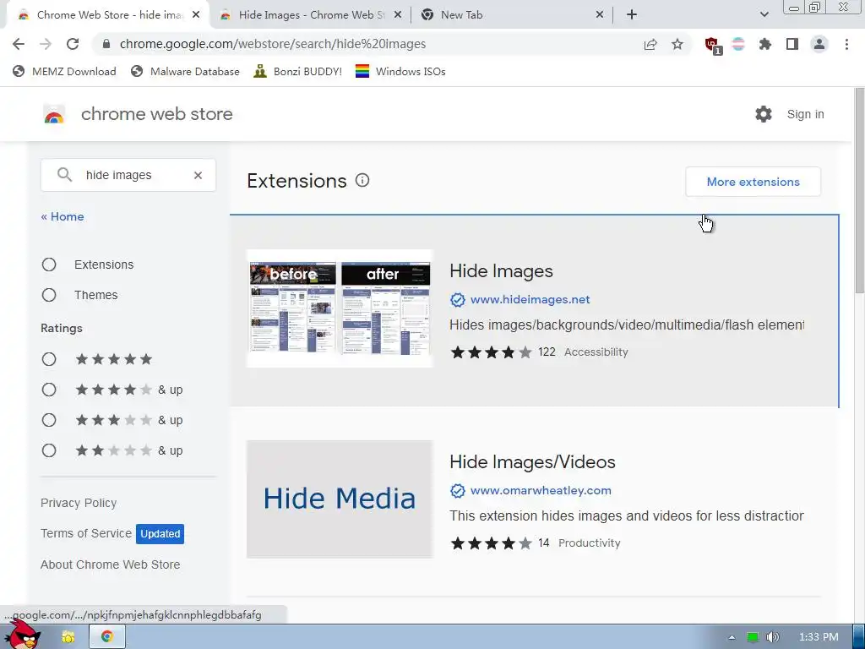Viewport: 865px width, 649px height.
Task: Open the taskbar yellow folder icon
Action: [68, 637]
